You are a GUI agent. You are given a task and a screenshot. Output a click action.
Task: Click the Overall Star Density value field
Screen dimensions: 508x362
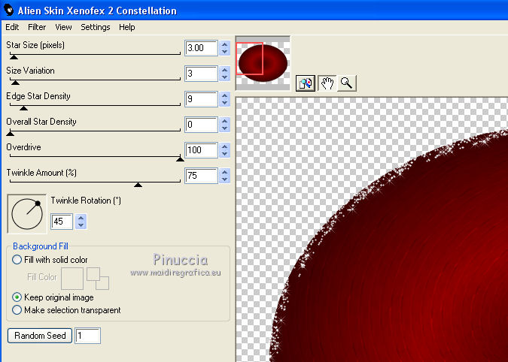click(201, 125)
